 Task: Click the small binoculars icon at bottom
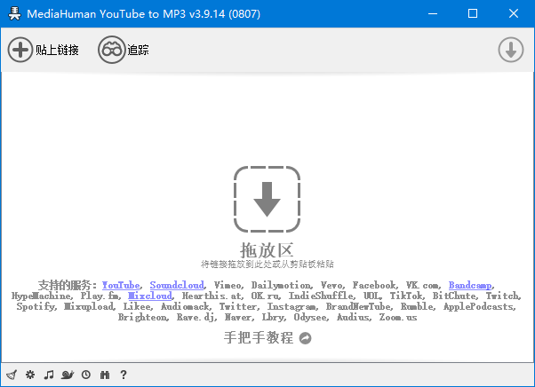click(105, 375)
